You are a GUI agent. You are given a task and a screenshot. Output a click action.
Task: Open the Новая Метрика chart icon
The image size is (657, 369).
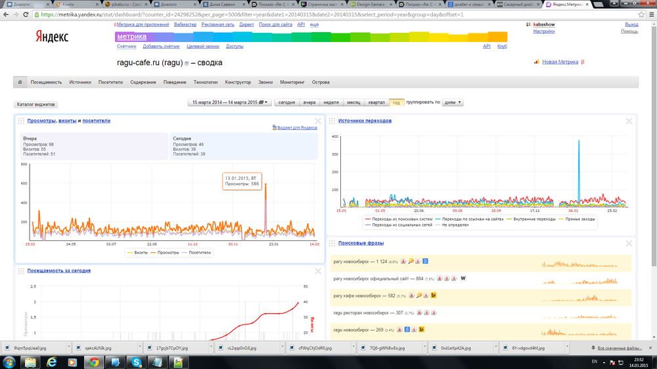coord(536,62)
